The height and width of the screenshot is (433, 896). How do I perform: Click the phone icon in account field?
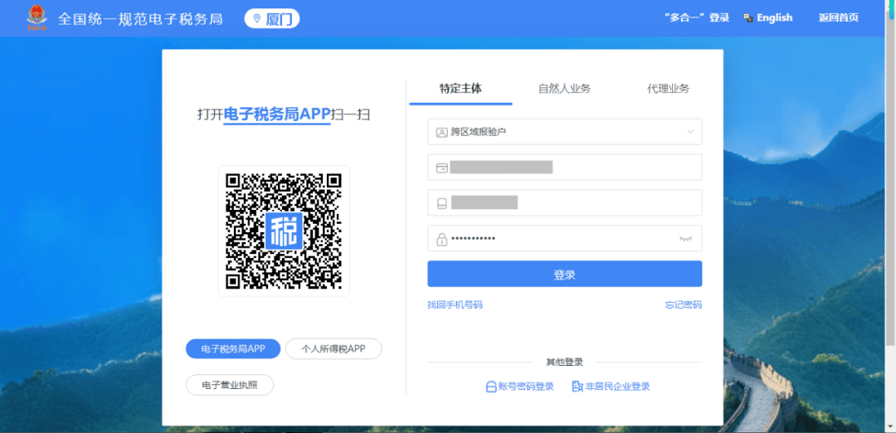(441, 203)
